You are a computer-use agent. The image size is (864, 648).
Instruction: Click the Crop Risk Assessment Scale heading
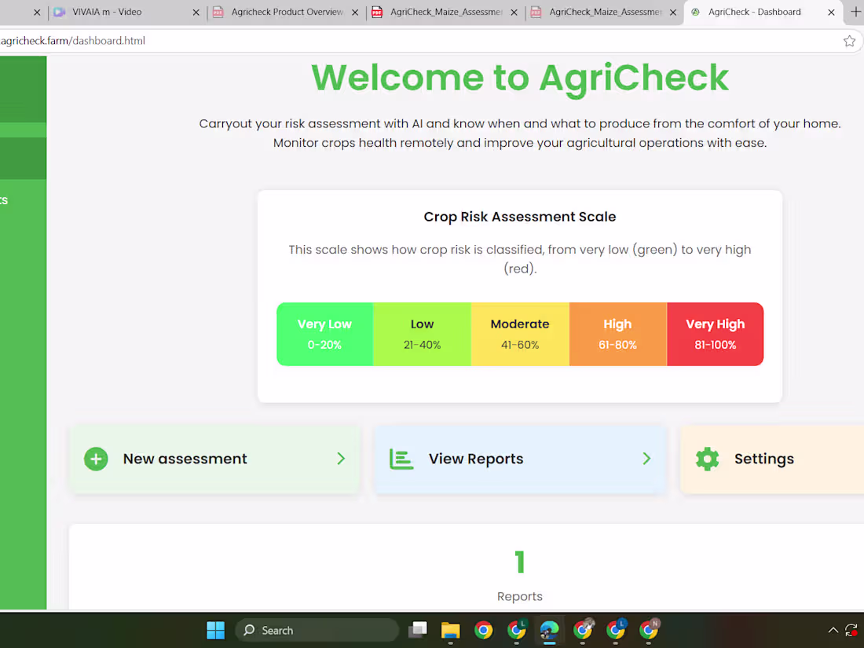pyautogui.click(x=520, y=217)
